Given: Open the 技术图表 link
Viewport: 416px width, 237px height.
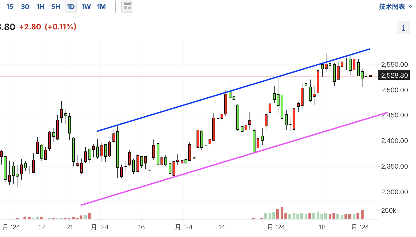Looking at the screenshot, I should click(395, 7).
